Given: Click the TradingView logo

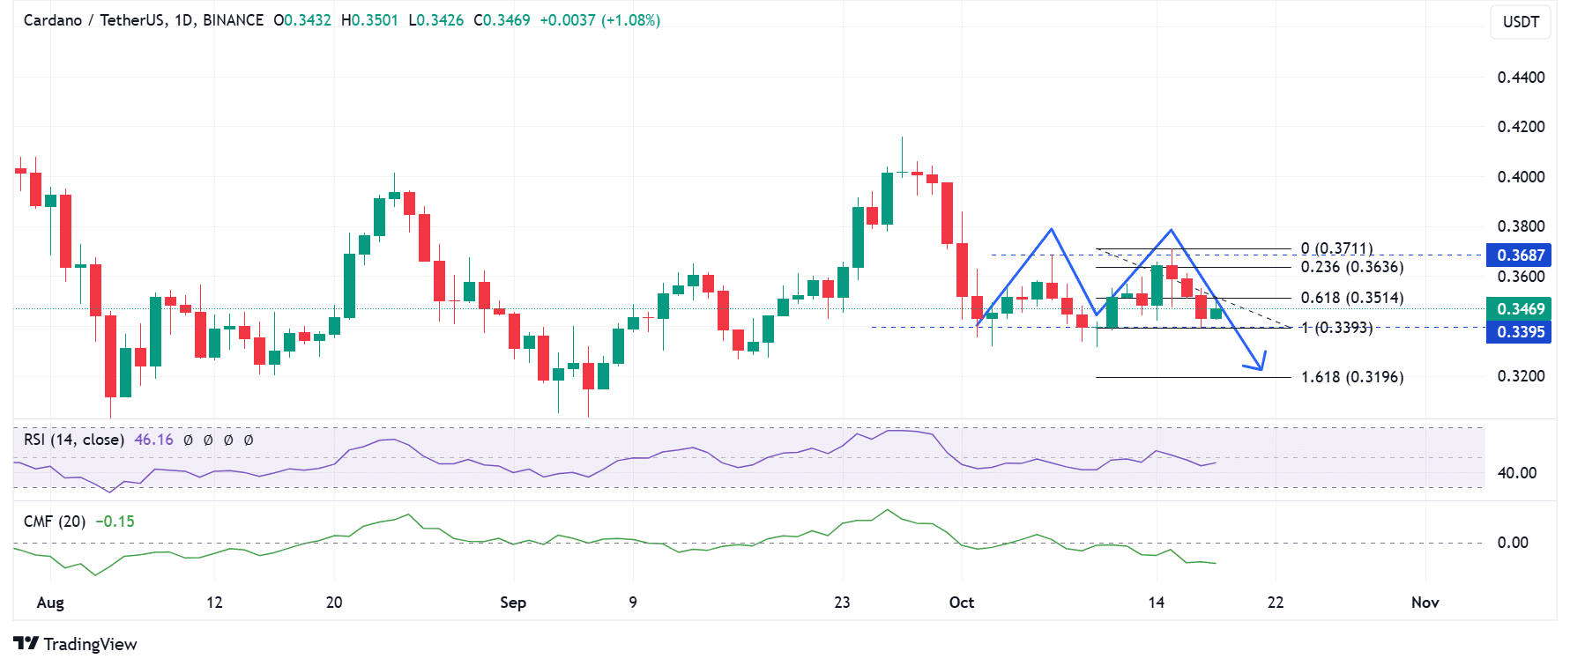Looking at the screenshot, I should 76,644.
